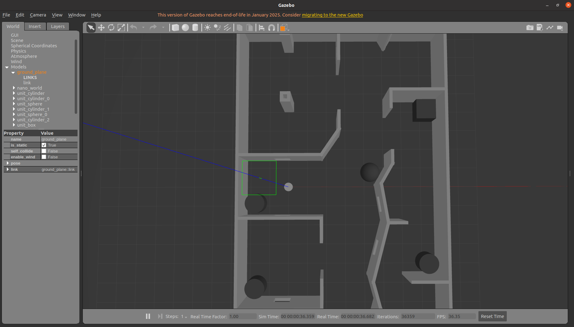Image resolution: width=574 pixels, height=327 pixels.
Task: Add a spot light
Action: (217, 28)
